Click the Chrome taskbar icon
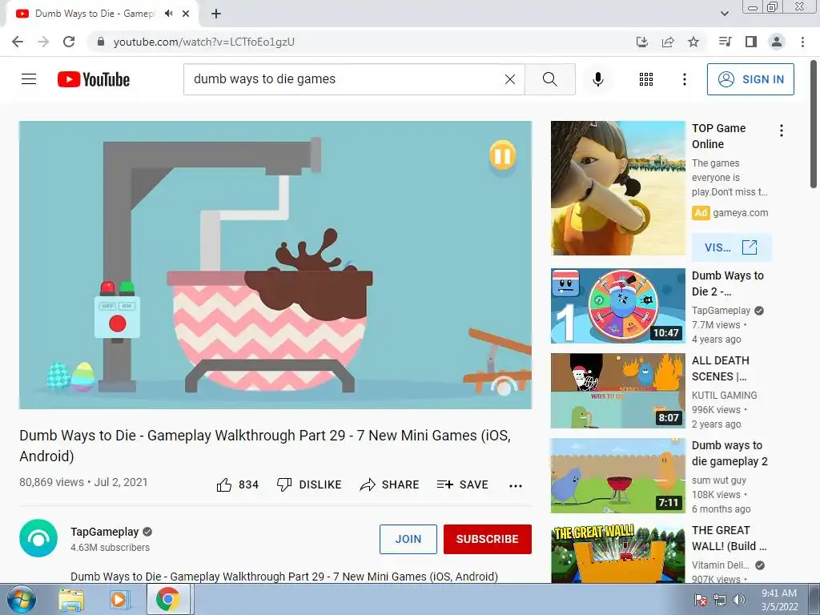 pos(167,600)
